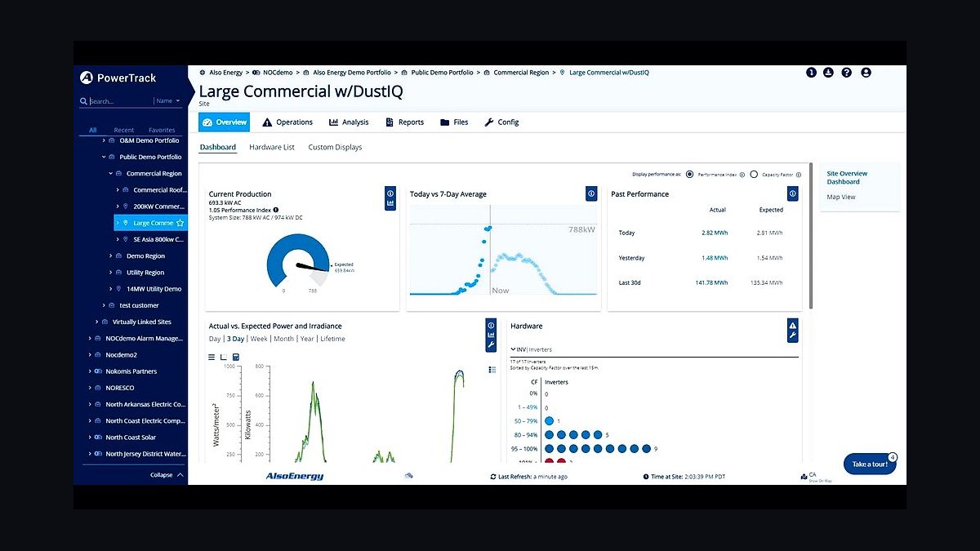Open the chart hamburger menu icon
The width and height of the screenshot is (980, 551).
(x=212, y=357)
